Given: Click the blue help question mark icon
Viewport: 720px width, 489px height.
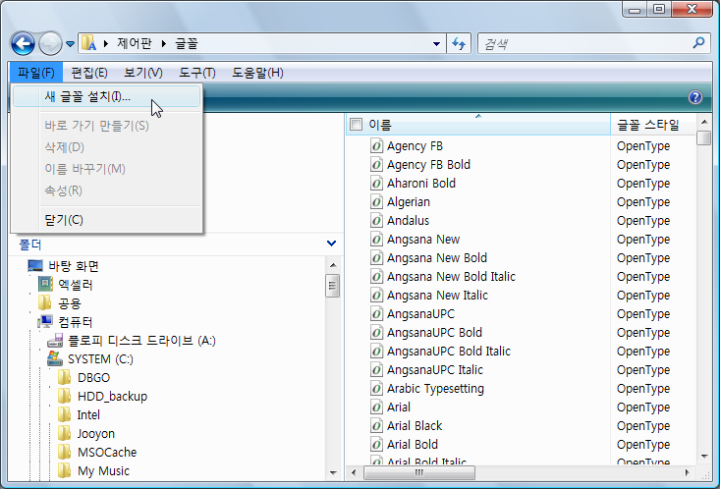Looking at the screenshot, I should (x=695, y=97).
